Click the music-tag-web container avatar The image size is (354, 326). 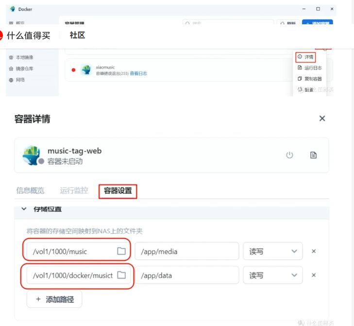pos(32,155)
